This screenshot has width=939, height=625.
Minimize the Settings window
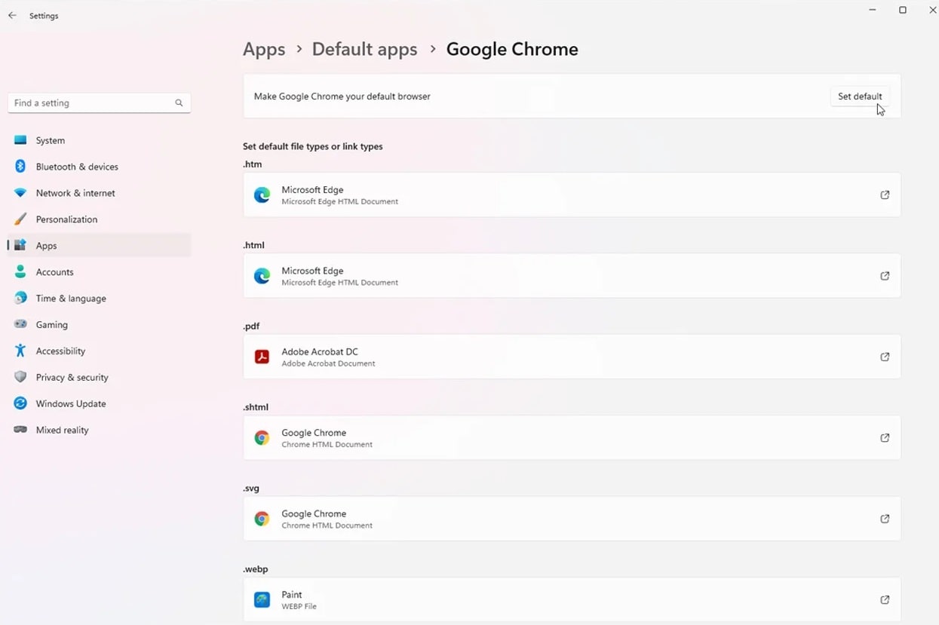coord(873,10)
